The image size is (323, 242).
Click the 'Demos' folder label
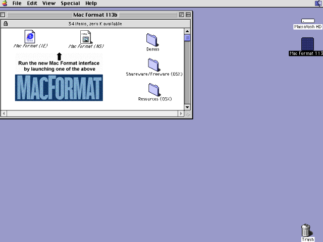[x=153, y=49]
